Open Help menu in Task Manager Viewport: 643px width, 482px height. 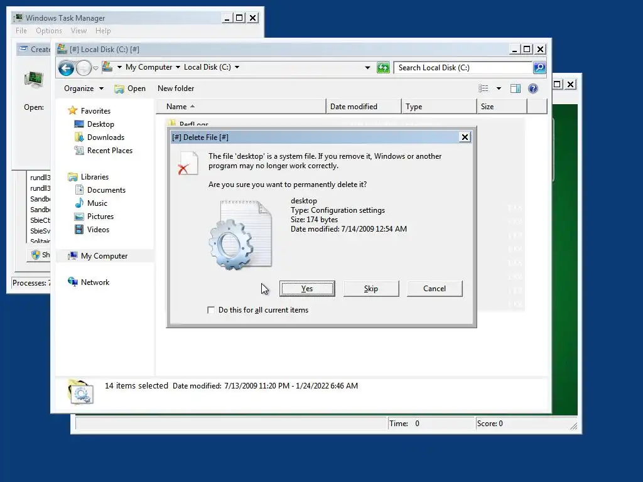tap(103, 31)
